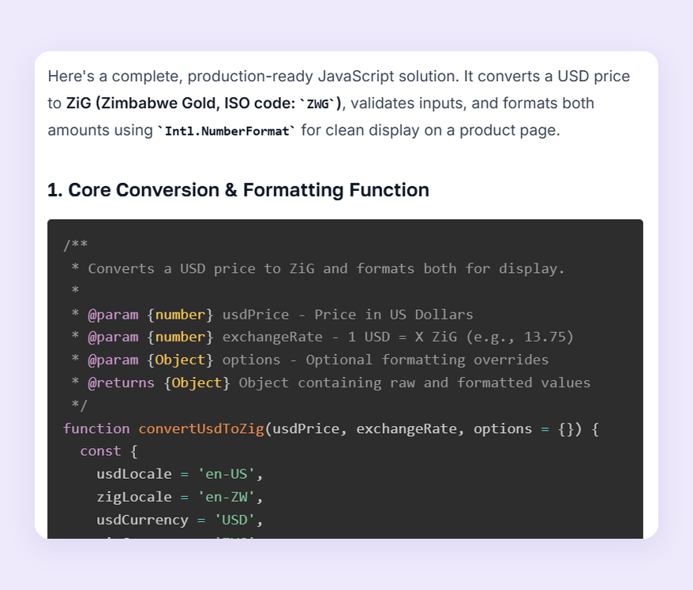Click the bold text "ZiG (Zimbabwe Gold, ISO code:"
The height and width of the screenshot is (590, 693).
click(182, 103)
